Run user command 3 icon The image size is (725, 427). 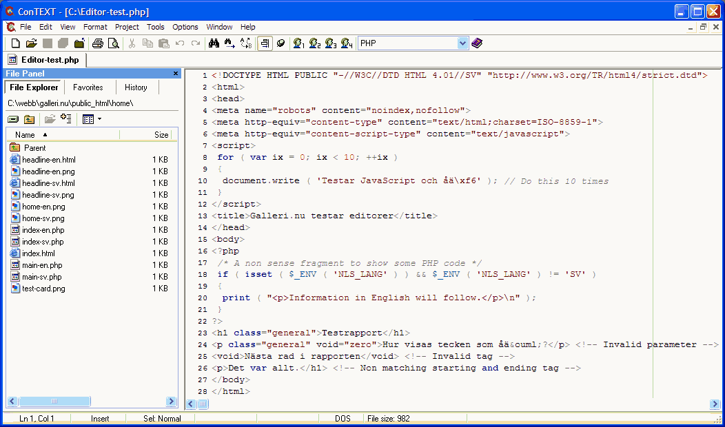pyautogui.click(x=331, y=43)
